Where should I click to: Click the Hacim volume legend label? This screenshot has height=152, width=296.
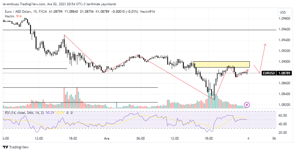[x=9, y=16]
